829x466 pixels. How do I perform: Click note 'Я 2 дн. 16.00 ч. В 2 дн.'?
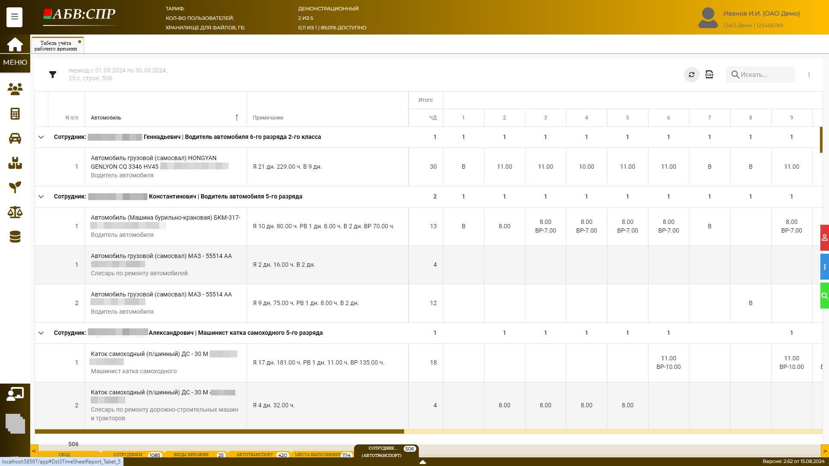[284, 265]
